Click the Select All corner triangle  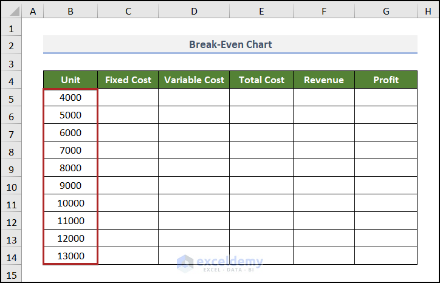coord(12,10)
